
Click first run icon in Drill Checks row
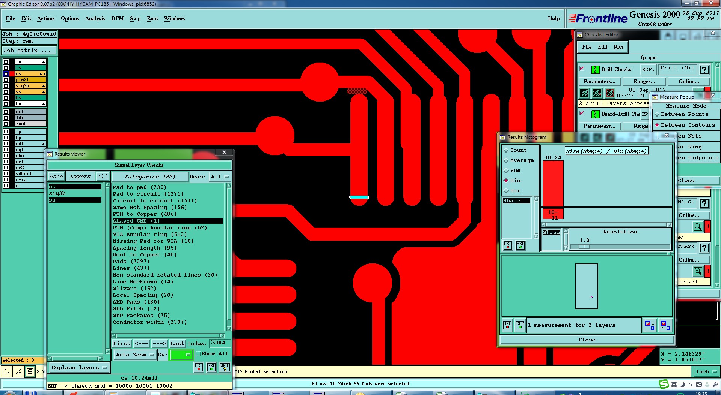(x=585, y=93)
